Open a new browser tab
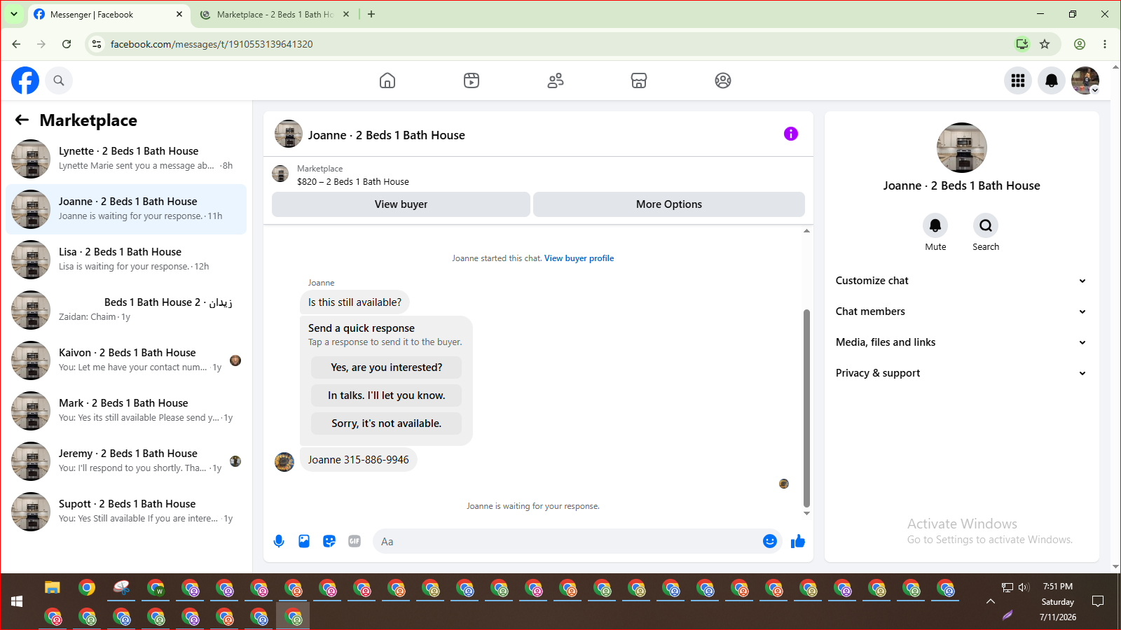The height and width of the screenshot is (630, 1121). (x=371, y=14)
